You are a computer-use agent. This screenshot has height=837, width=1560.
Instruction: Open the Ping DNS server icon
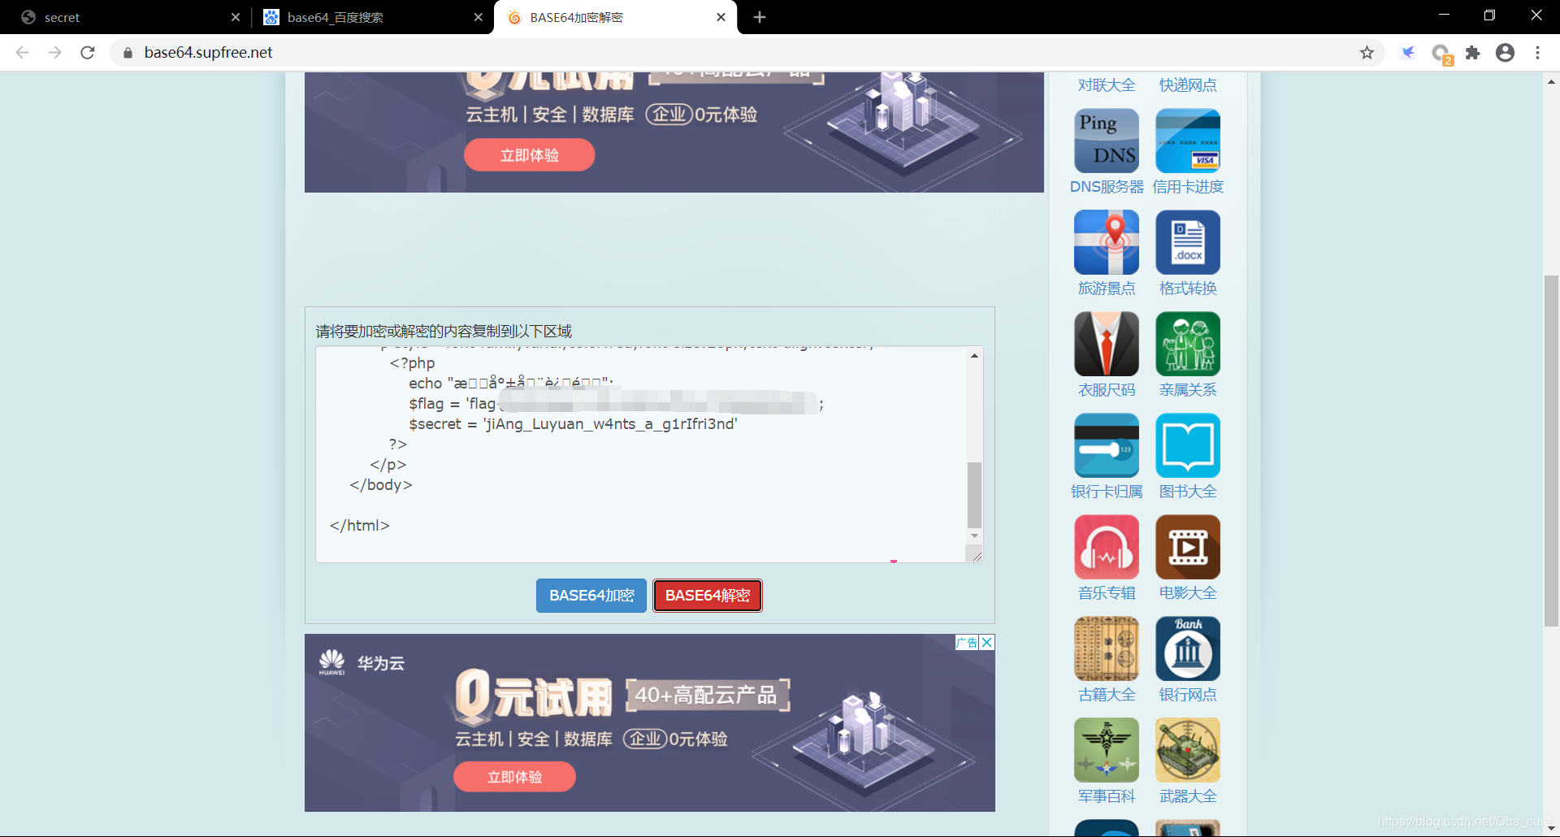tap(1106, 141)
